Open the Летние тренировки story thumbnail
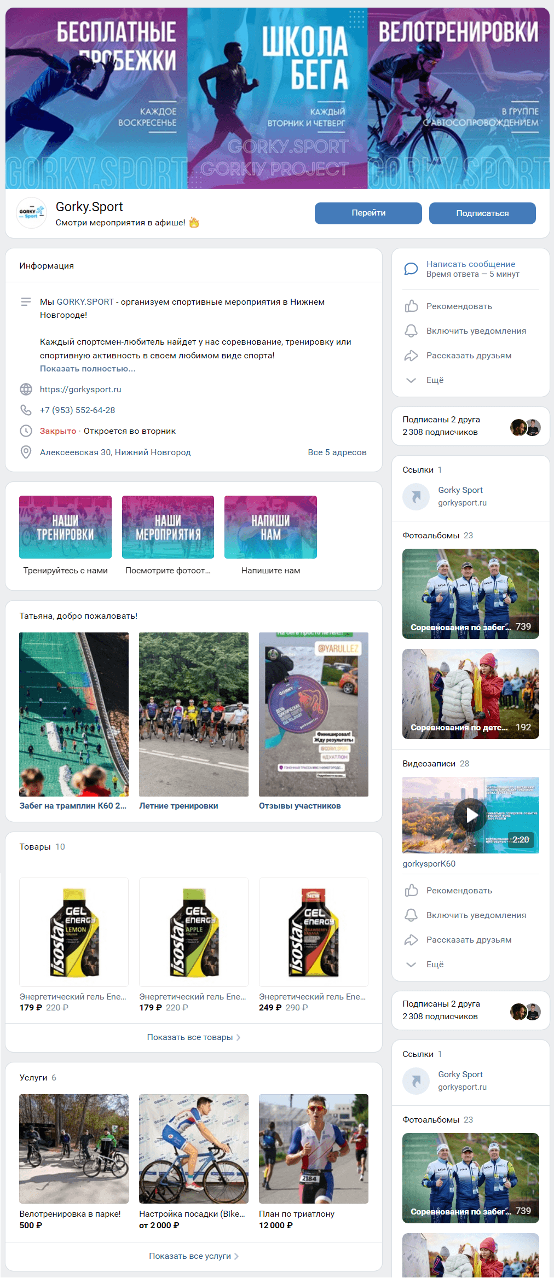 click(x=194, y=714)
